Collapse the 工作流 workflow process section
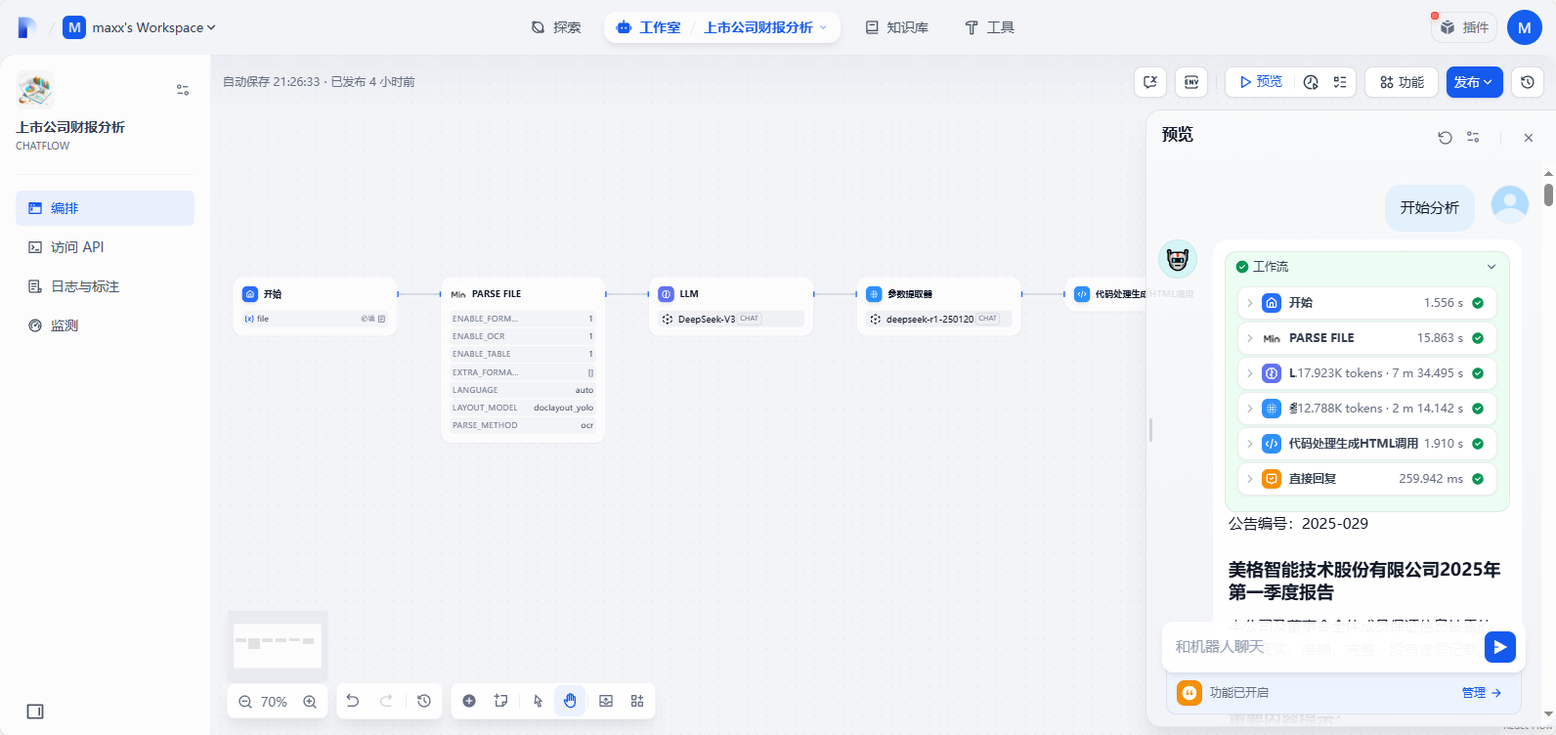Viewport: 1556px width, 735px height. click(1491, 267)
